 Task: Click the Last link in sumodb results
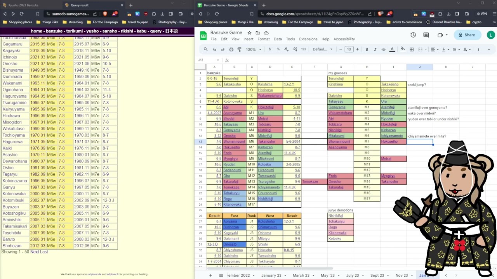44,252
